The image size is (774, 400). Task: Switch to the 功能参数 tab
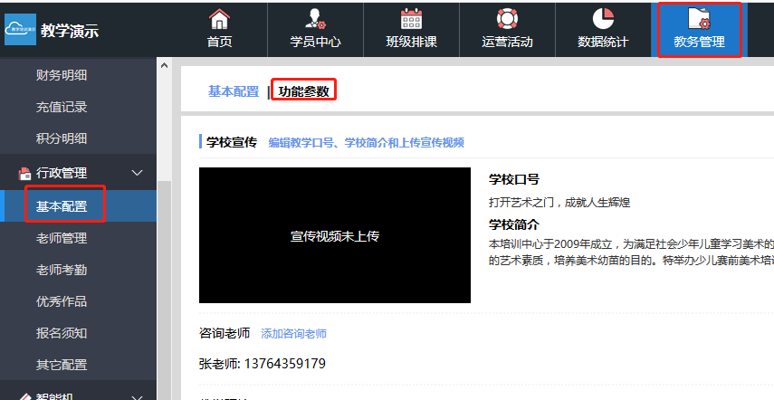(x=304, y=91)
